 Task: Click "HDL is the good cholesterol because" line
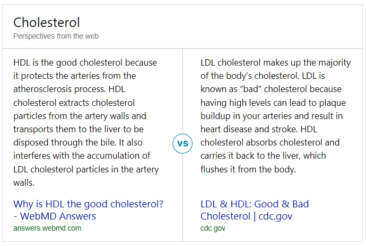tap(85, 63)
